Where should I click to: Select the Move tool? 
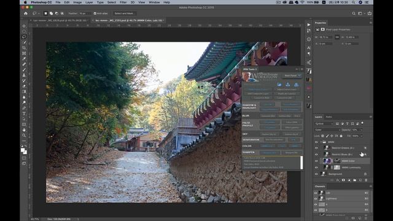pos(24,26)
